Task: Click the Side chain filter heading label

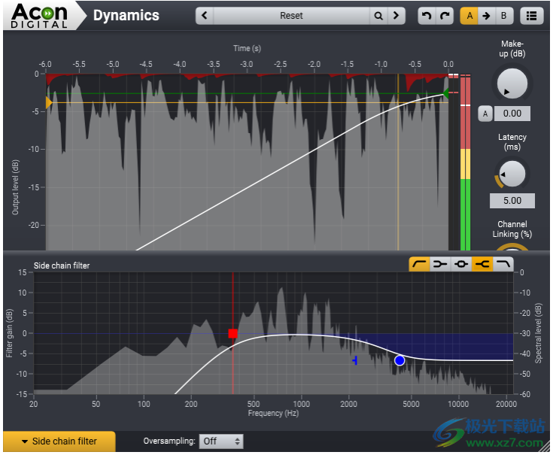Action: pyautogui.click(x=62, y=265)
